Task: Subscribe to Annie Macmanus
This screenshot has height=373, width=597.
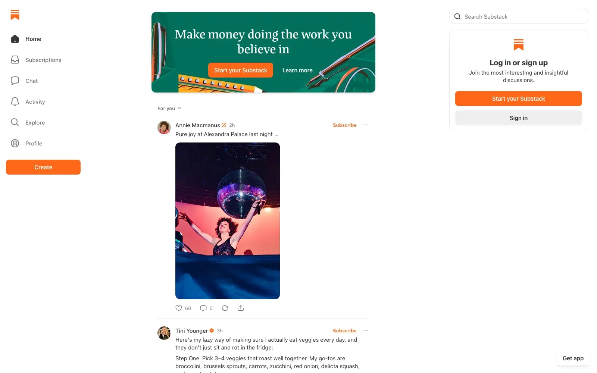Action: (x=344, y=125)
